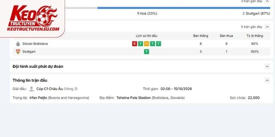Click the '(Bosnia and Herzegovina)' referee country text
Screen dimensions: 275x137
[68, 98]
